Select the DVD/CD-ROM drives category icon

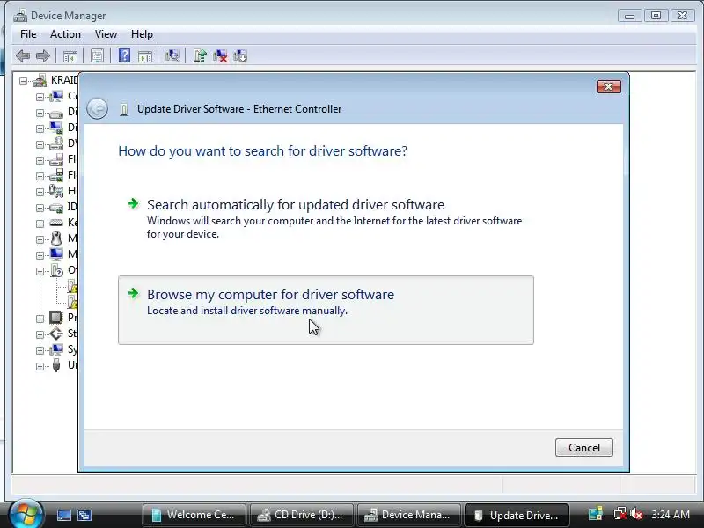[56, 143]
